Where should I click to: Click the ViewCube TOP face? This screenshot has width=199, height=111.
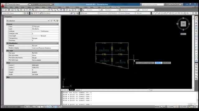pyautogui.click(x=183, y=24)
